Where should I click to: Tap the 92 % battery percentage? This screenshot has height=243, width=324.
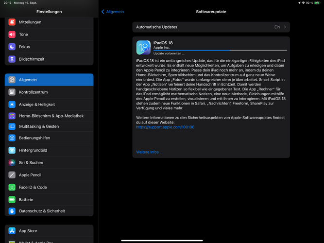click(x=309, y=3)
